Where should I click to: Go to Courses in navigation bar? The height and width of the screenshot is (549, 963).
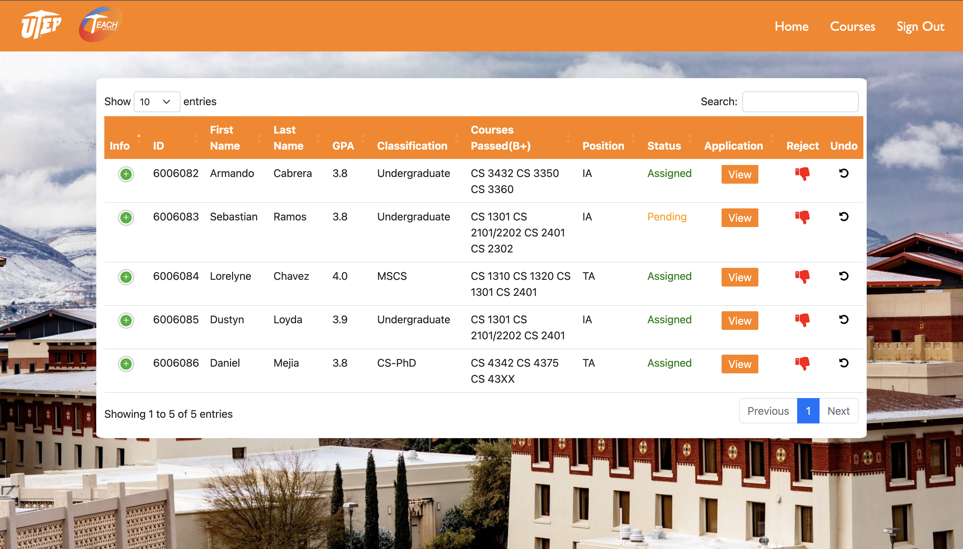coord(852,26)
